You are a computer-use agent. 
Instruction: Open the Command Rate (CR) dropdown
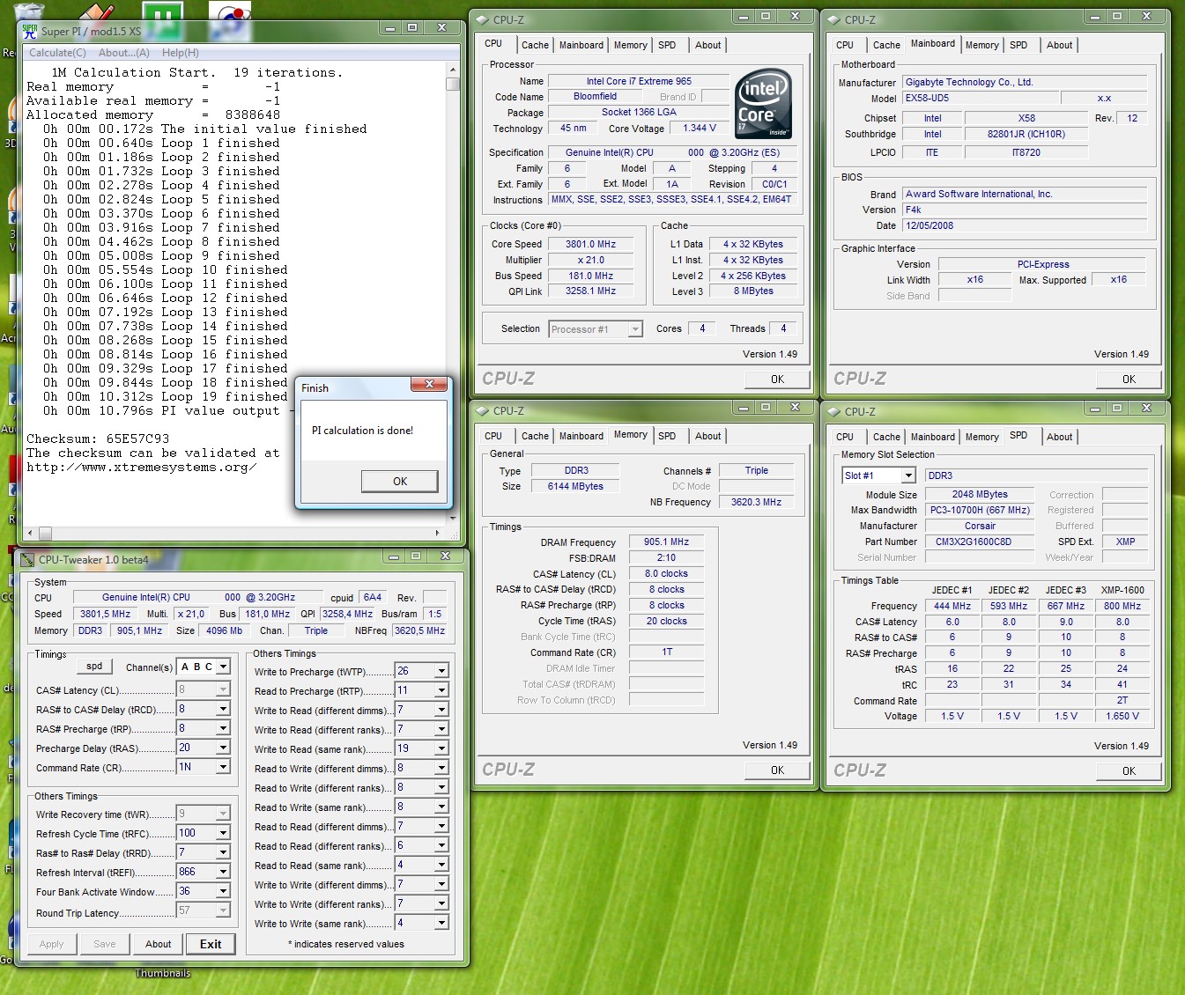pyautogui.click(x=223, y=768)
